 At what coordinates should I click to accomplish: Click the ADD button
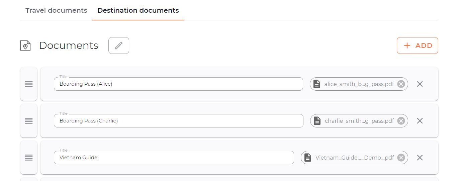[x=418, y=46]
